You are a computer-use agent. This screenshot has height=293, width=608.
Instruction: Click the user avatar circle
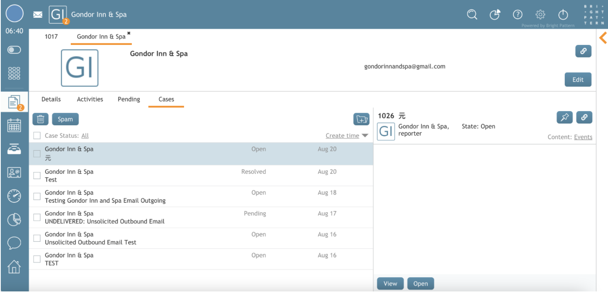15,14
